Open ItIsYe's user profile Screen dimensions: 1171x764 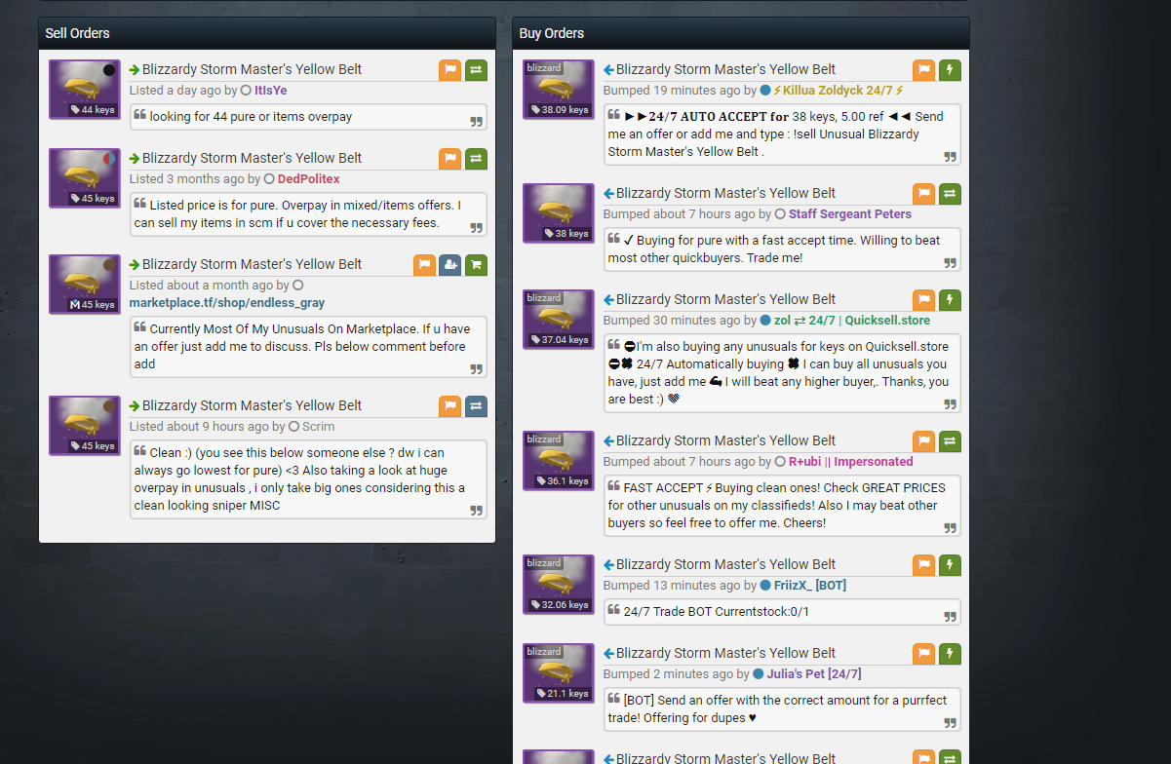pyautogui.click(x=271, y=91)
